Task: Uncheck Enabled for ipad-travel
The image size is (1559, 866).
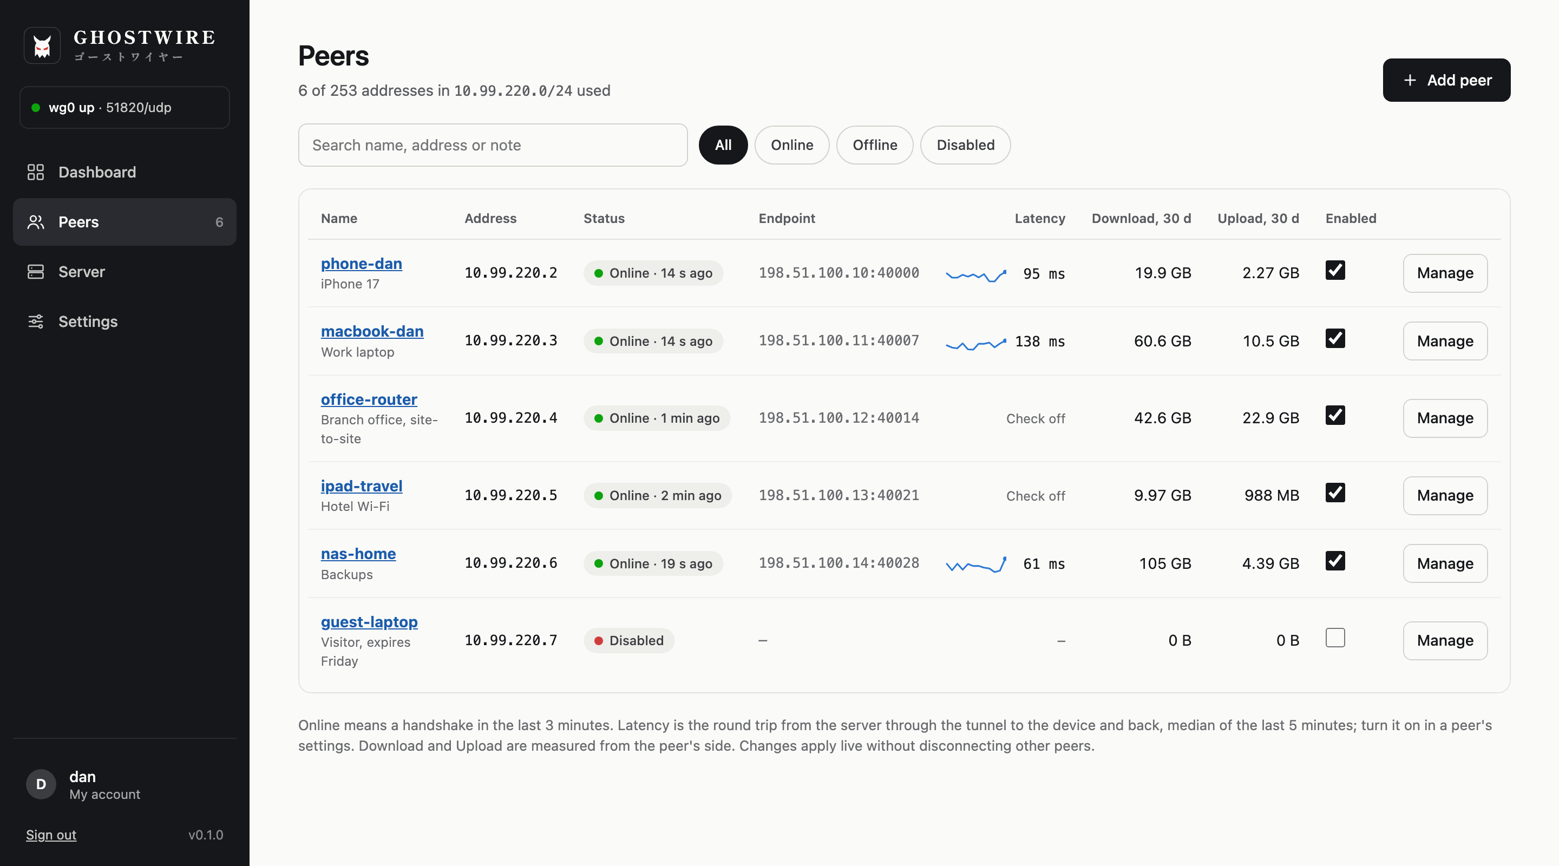Action: coord(1335,493)
